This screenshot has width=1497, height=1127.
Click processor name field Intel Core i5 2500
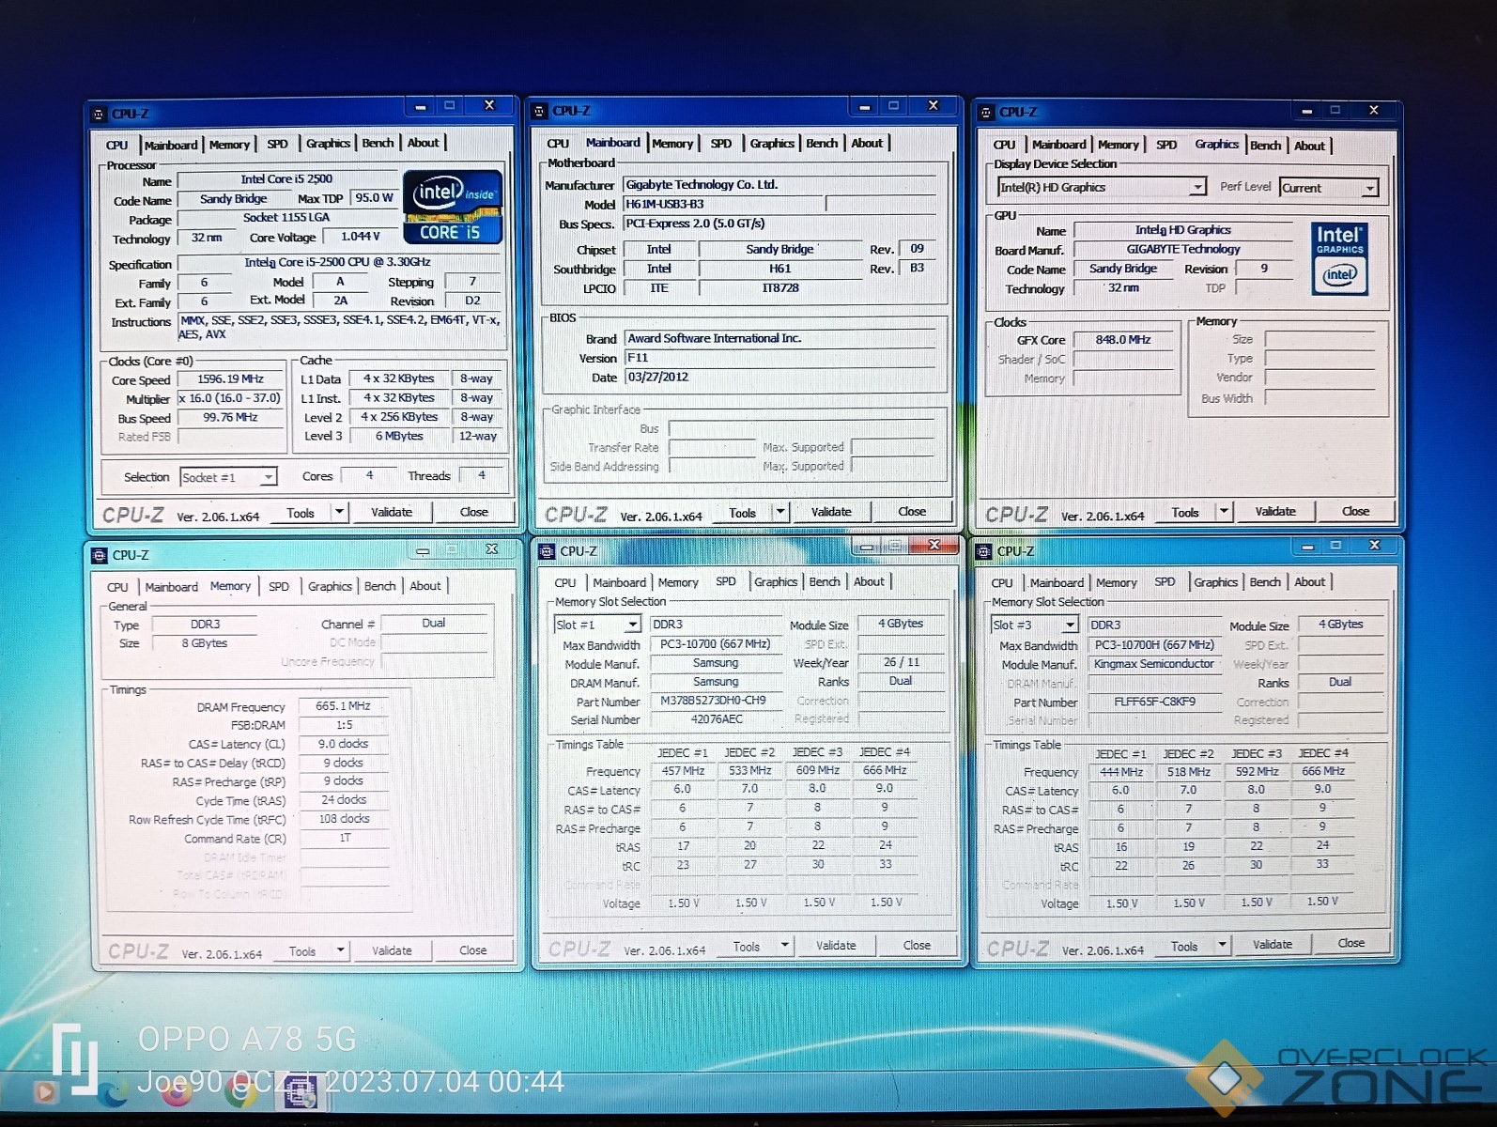[286, 179]
